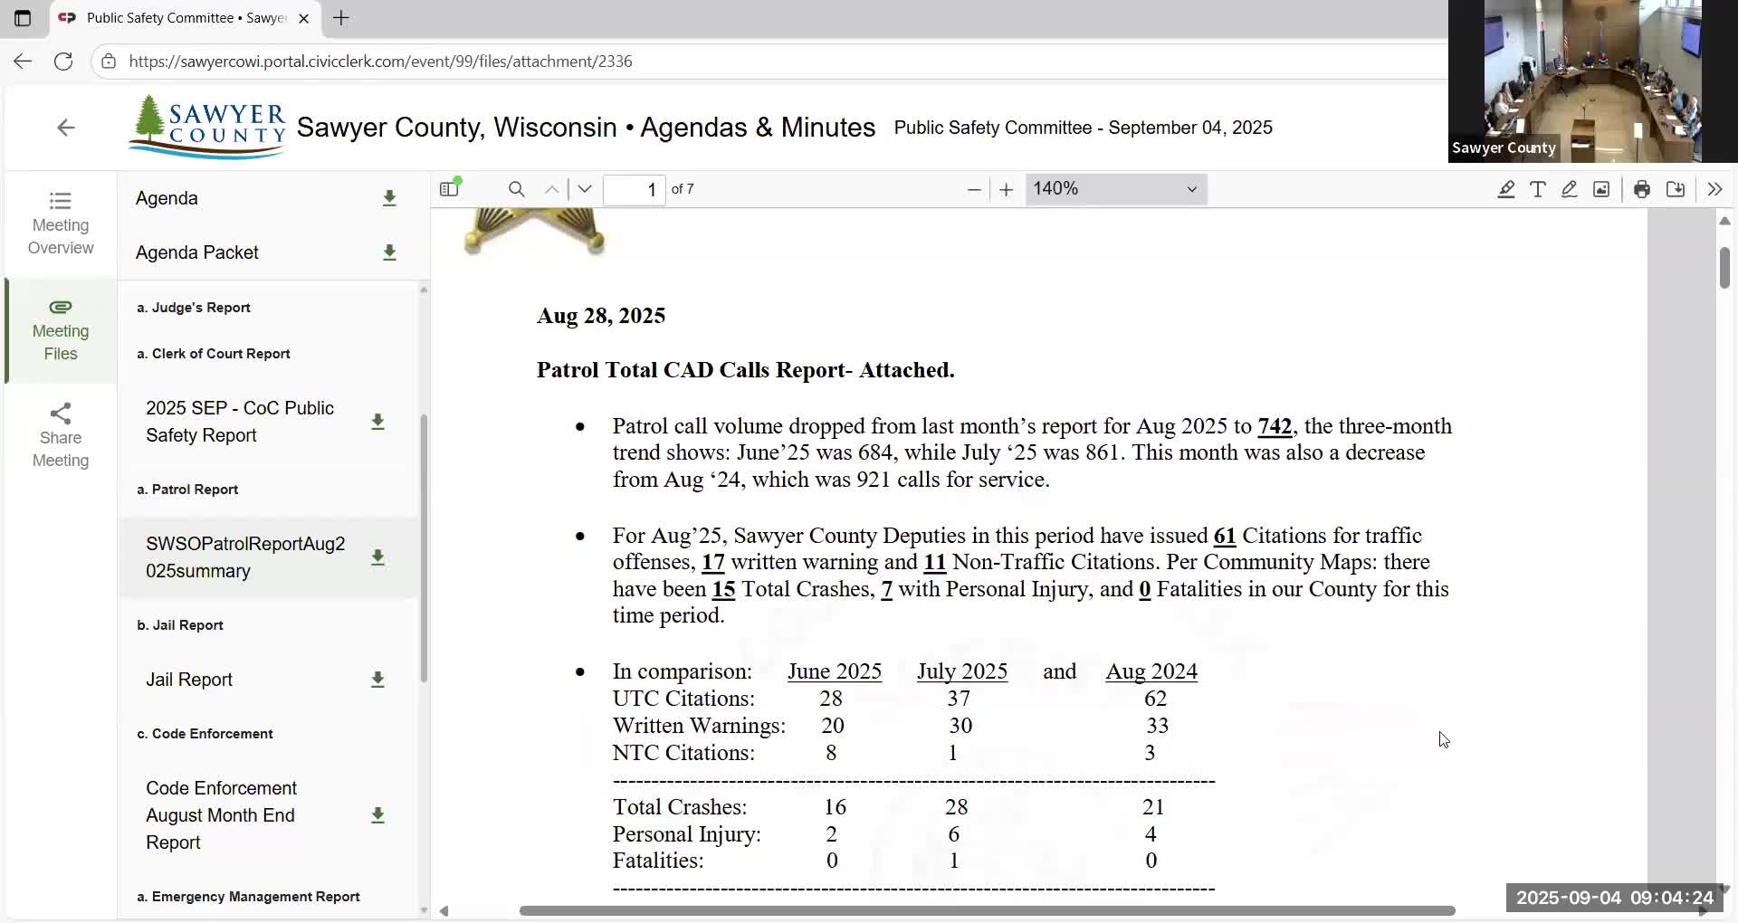This screenshot has width=1738, height=923.
Task: Download the CoC Public Safety Report
Action: (377, 422)
